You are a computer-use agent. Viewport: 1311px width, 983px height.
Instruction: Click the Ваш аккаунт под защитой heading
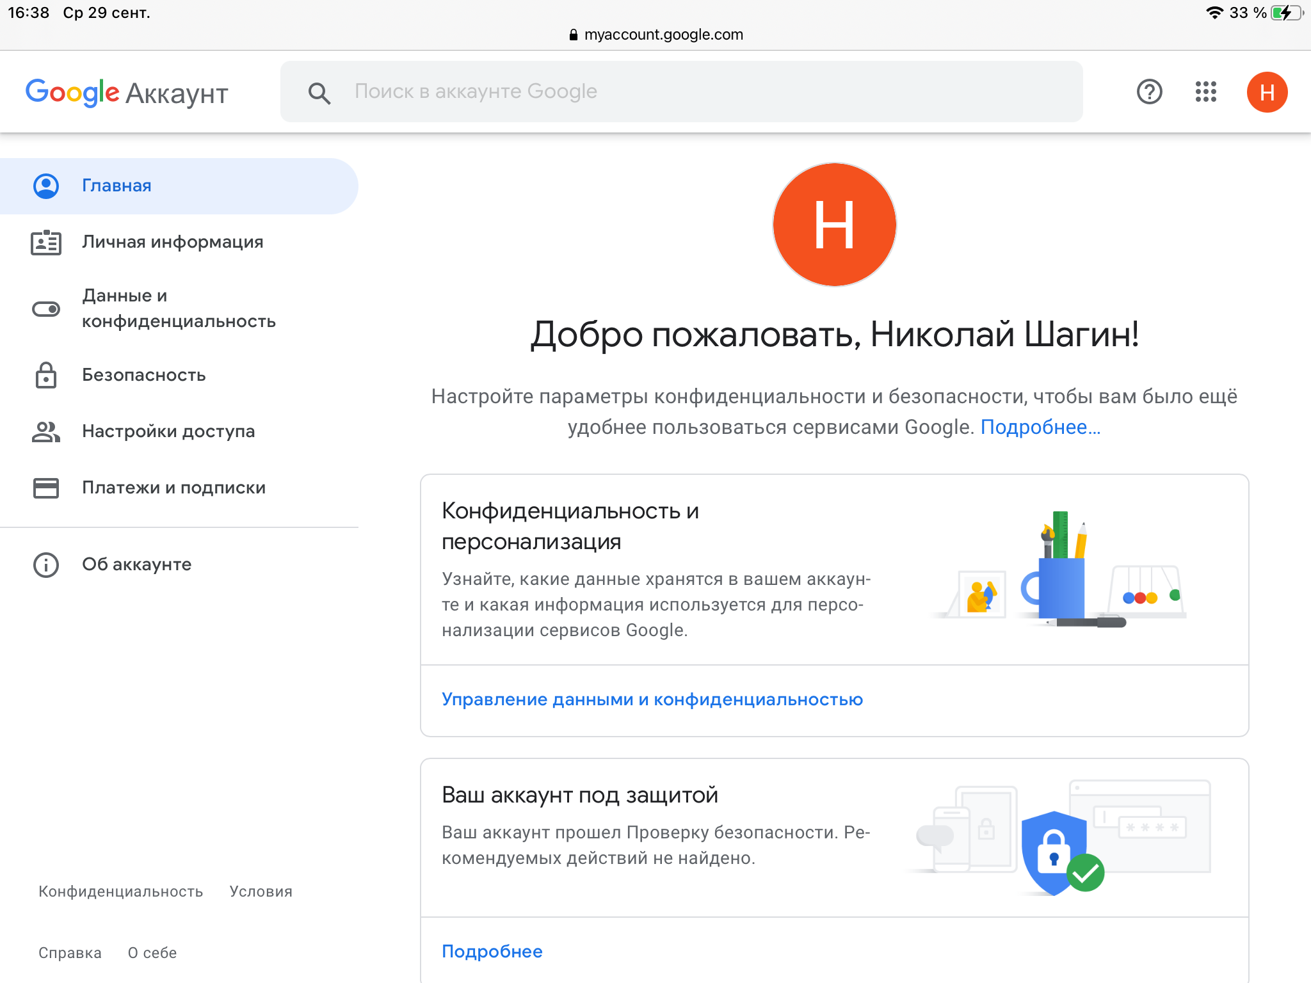coord(580,795)
